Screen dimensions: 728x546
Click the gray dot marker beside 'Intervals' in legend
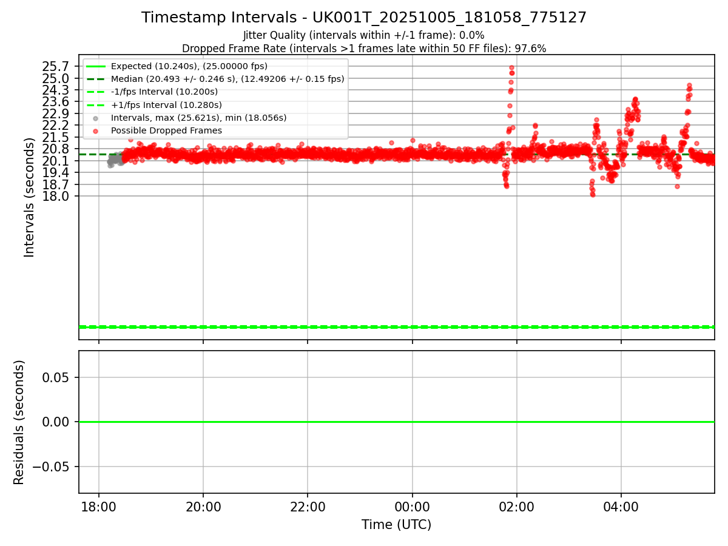click(x=95, y=118)
